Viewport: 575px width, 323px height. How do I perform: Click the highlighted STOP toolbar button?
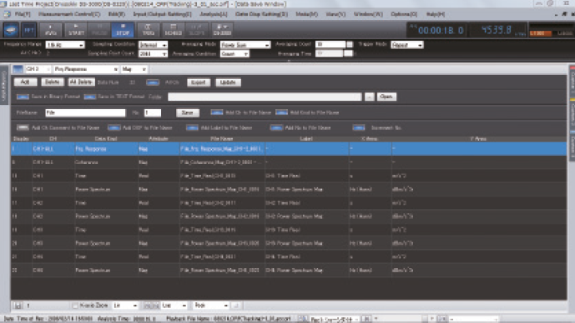123,30
